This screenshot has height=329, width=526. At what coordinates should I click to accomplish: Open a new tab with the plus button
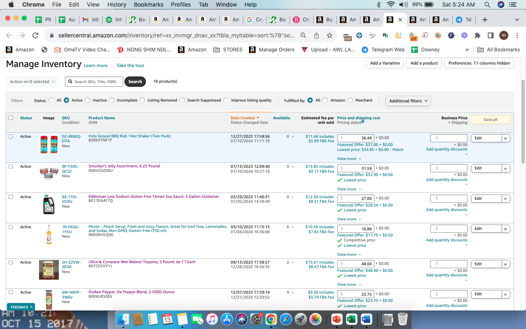(x=485, y=20)
